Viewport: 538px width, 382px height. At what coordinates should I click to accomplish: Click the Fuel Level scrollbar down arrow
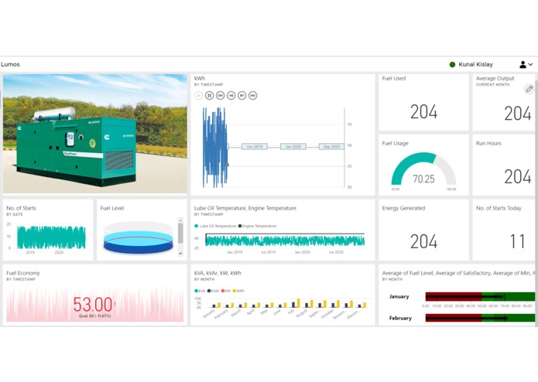pyautogui.click(x=180, y=254)
